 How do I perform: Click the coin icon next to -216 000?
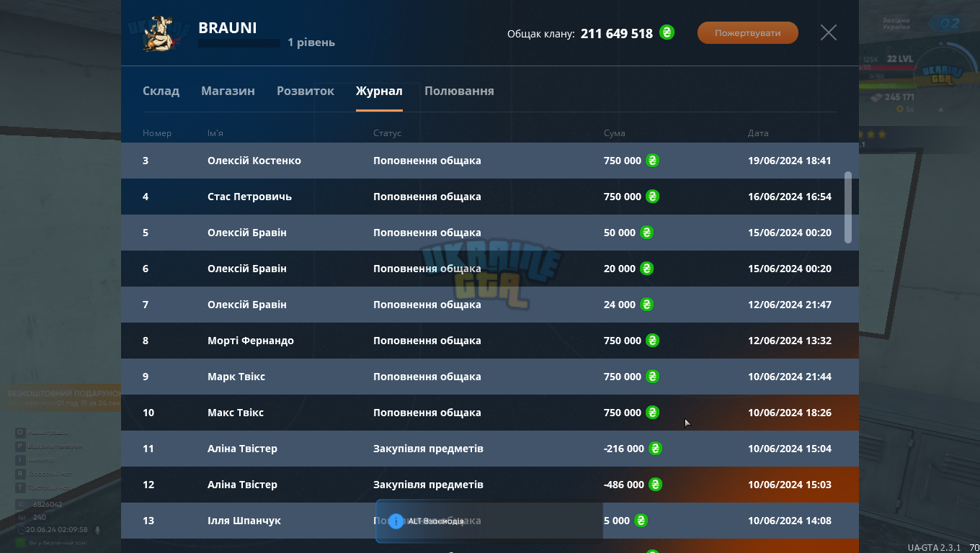pyautogui.click(x=655, y=449)
